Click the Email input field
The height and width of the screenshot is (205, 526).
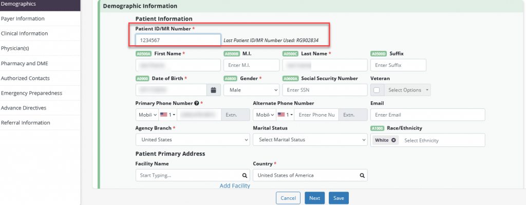coord(428,115)
